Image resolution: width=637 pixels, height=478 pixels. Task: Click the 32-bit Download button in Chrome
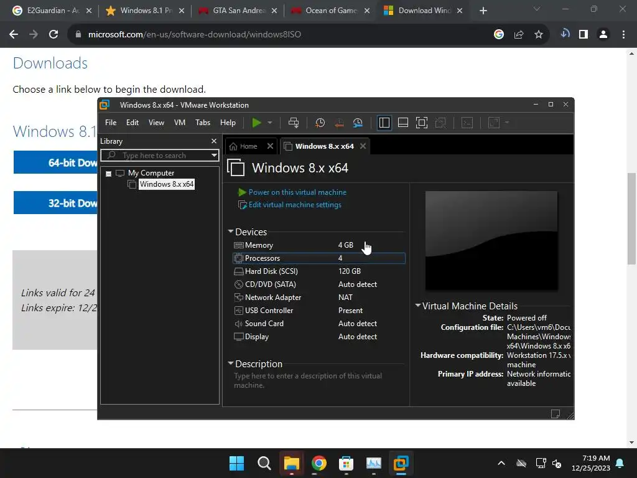point(55,202)
